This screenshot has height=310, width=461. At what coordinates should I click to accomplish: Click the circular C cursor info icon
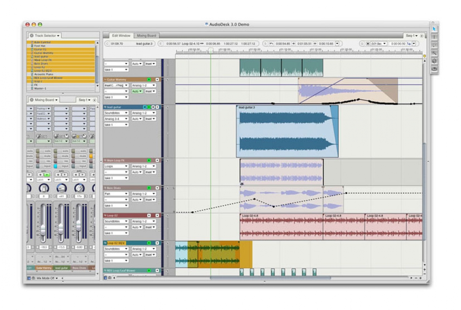click(x=107, y=44)
